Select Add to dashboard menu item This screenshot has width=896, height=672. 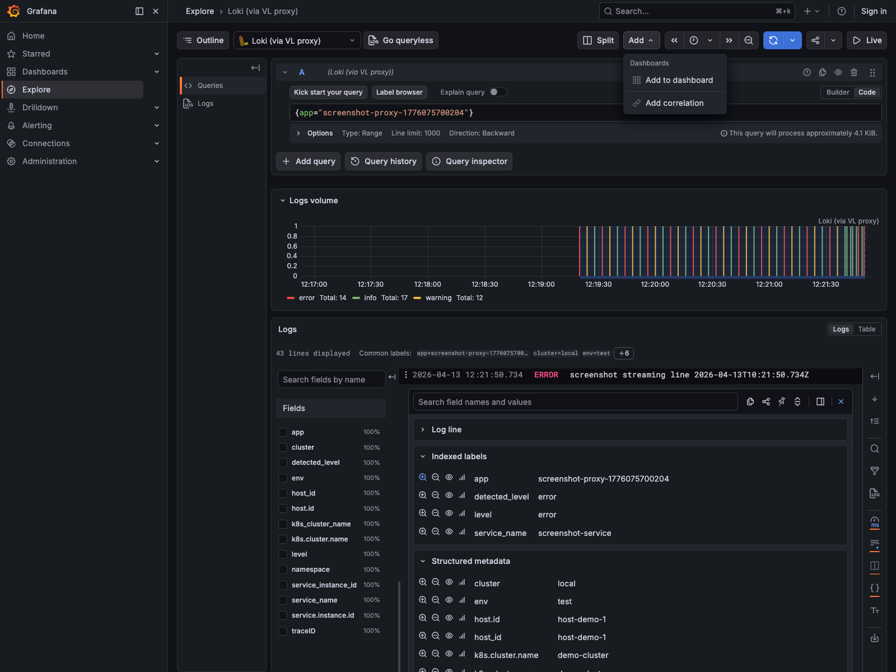click(x=675, y=80)
